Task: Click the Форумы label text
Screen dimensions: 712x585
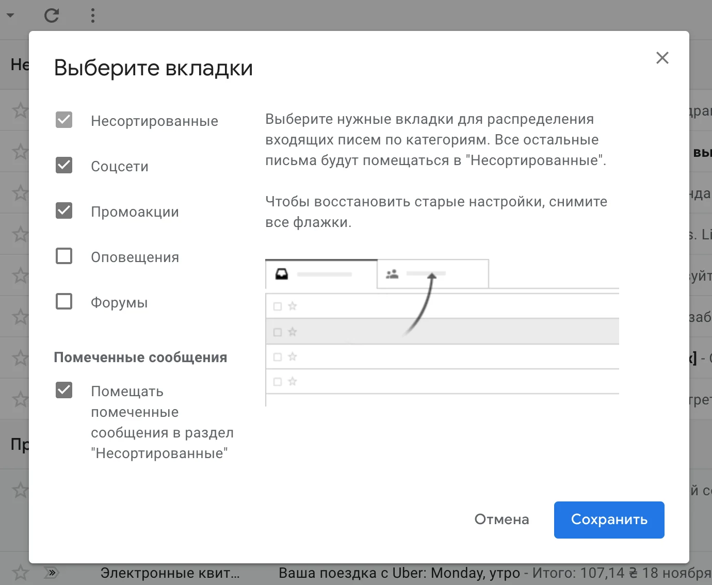Action: point(119,303)
